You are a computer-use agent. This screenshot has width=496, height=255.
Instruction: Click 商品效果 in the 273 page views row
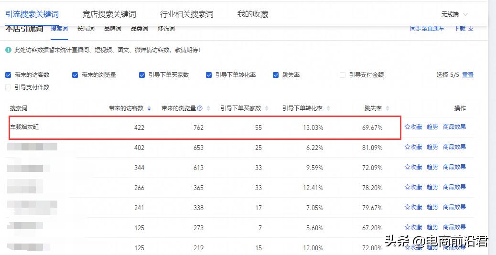(454, 227)
